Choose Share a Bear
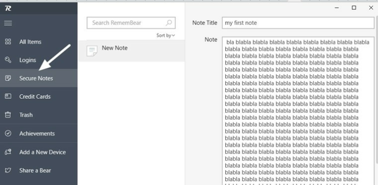 click(39, 171)
